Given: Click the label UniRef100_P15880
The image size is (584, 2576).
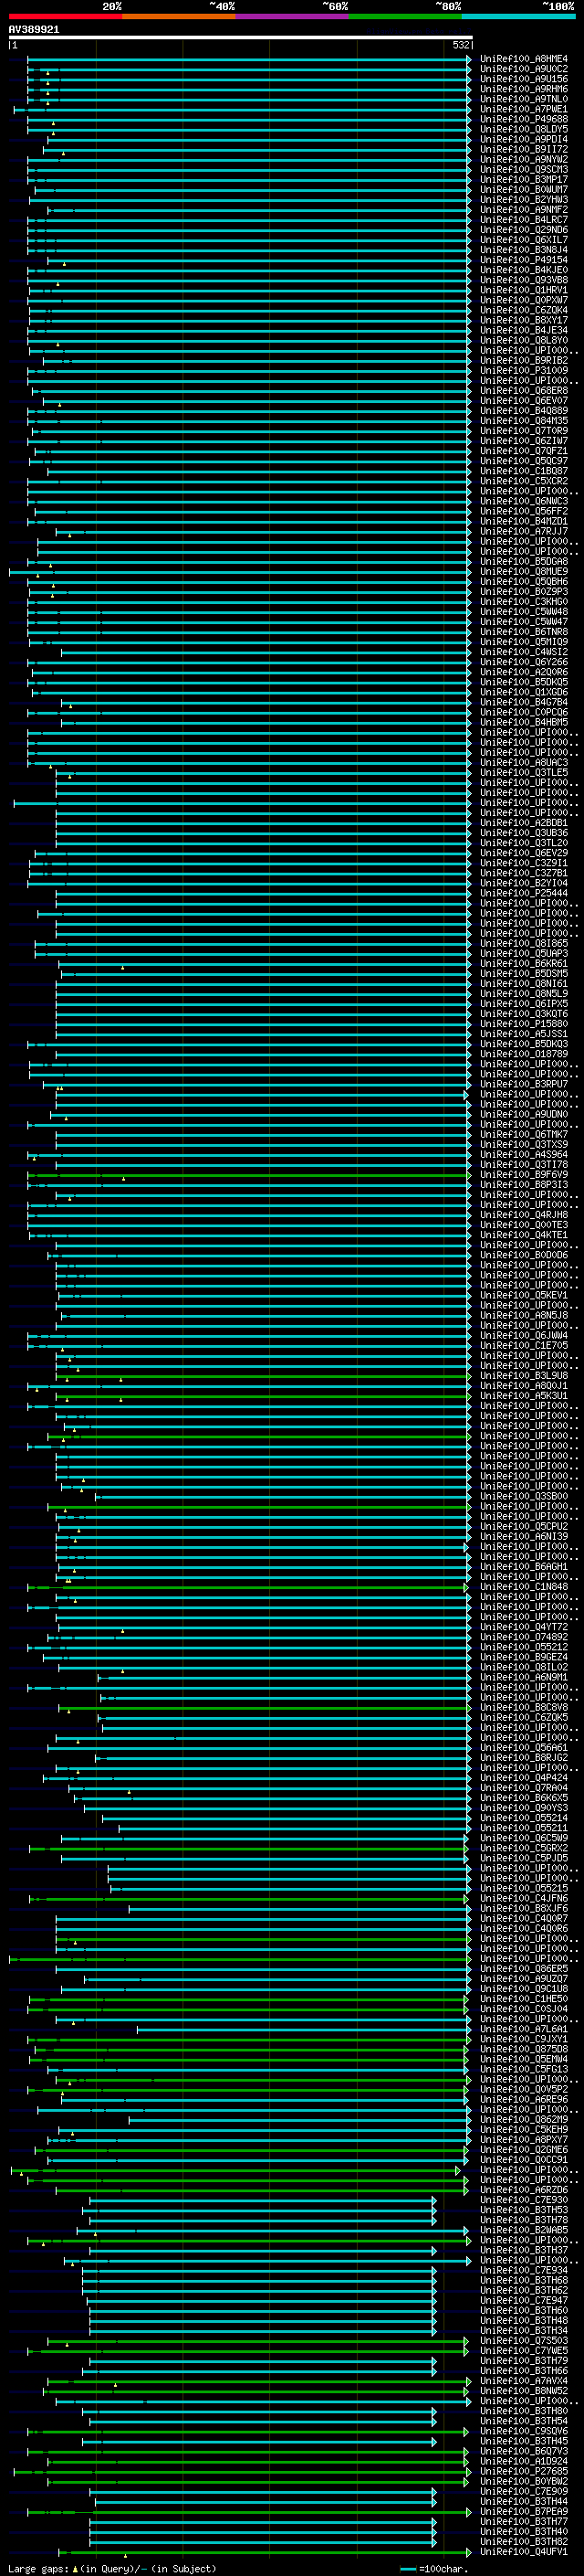Looking at the screenshot, I should pos(523,1023).
